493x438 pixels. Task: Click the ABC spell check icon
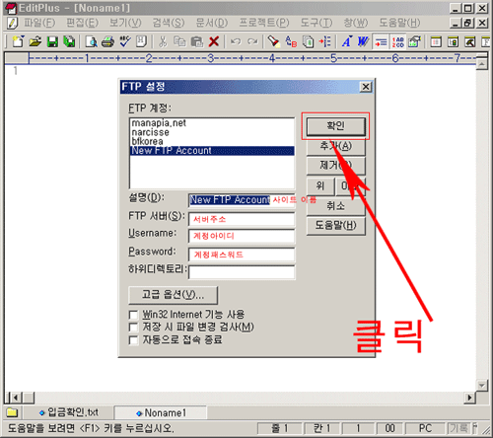click(x=125, y=41)
